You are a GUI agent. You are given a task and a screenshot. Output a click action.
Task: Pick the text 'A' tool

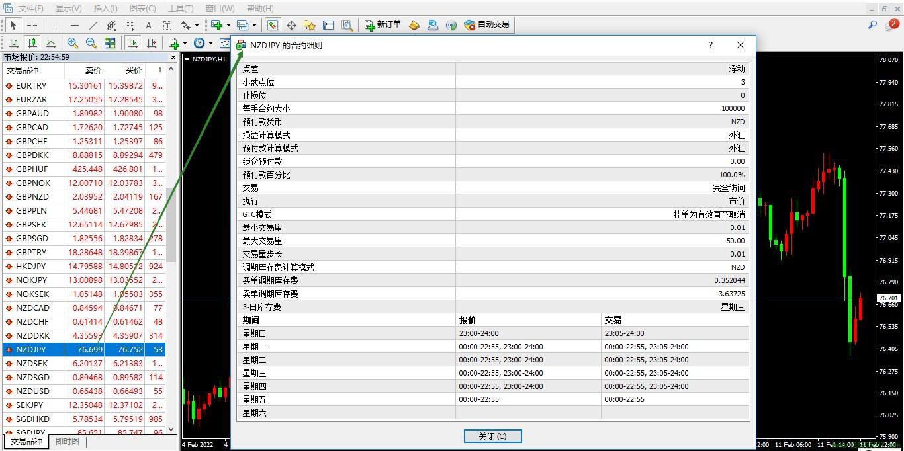[148, 25]
